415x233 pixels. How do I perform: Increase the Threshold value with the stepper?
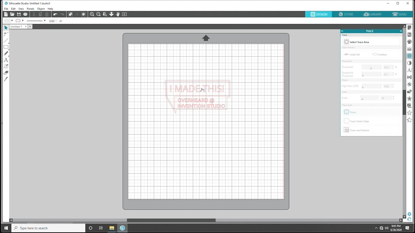pyautogui.click(x=393, y=66)
